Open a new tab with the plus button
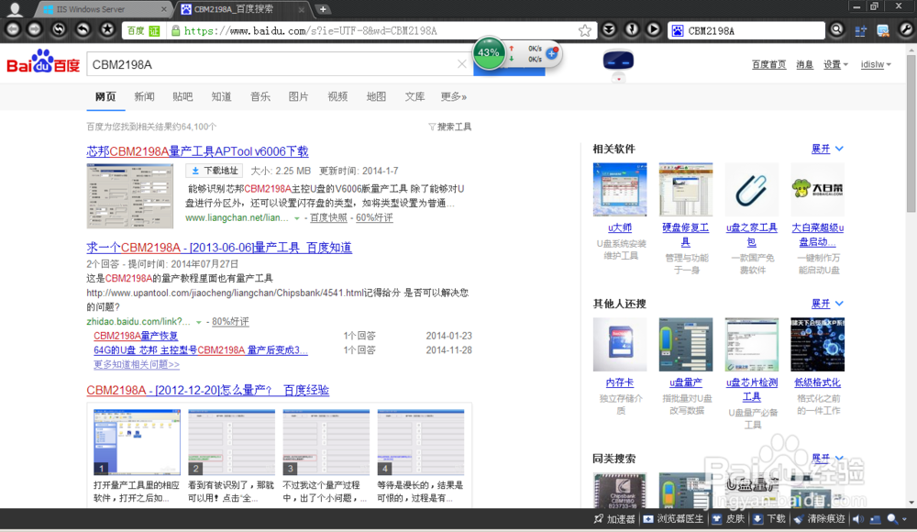Screen dimensions: 917x532 [x=322, y=9]
